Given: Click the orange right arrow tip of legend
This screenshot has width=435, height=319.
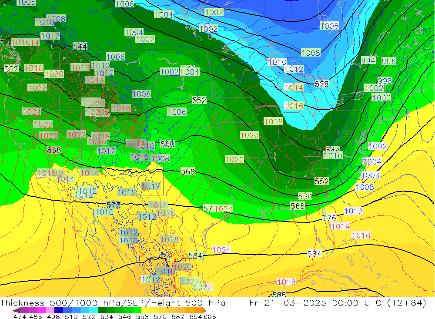Looking at the screenshot, I should click(x=204, y=310).
